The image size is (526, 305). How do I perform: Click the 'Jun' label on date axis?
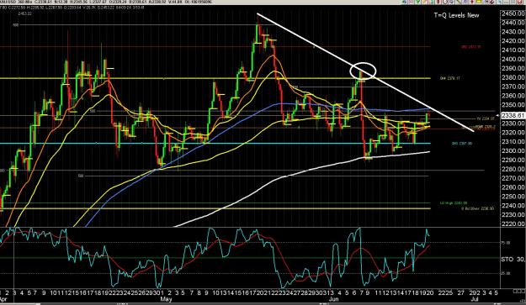pyautogui.click(x=334, y=298)
